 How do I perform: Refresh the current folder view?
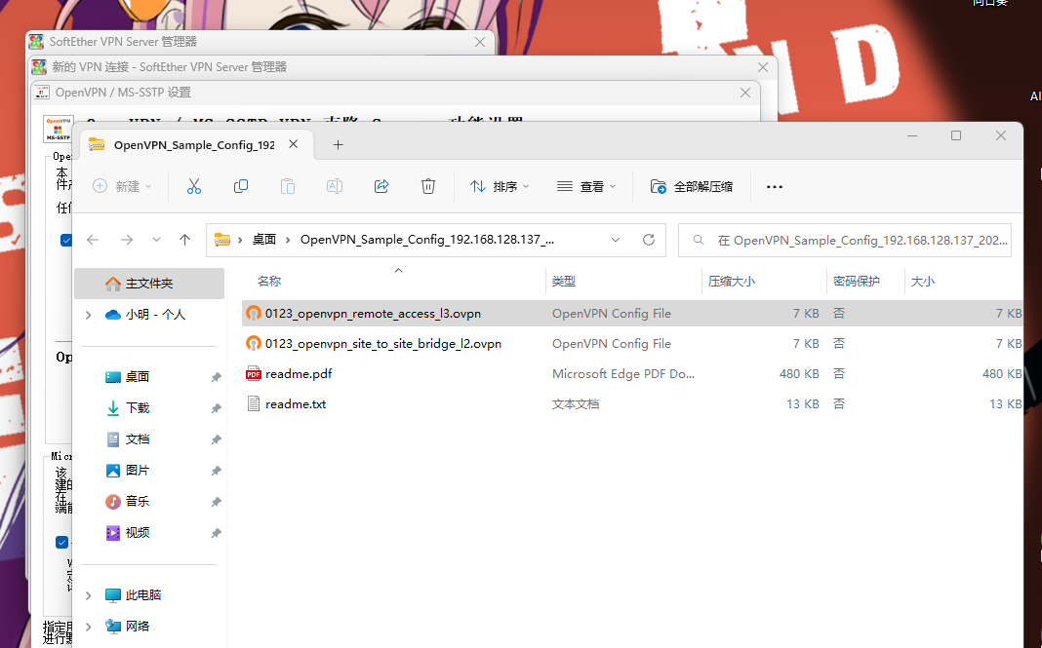[649, 240]
